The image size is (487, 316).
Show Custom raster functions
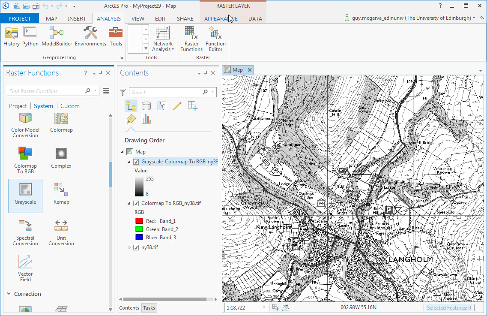coord(70,106)
